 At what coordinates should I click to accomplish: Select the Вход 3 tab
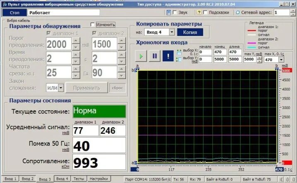click(45, 179)
